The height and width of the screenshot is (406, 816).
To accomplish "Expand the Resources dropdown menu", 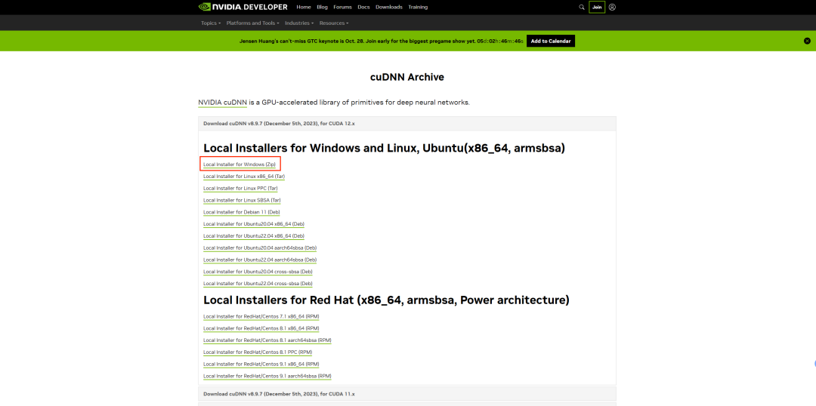I will 334,23.
